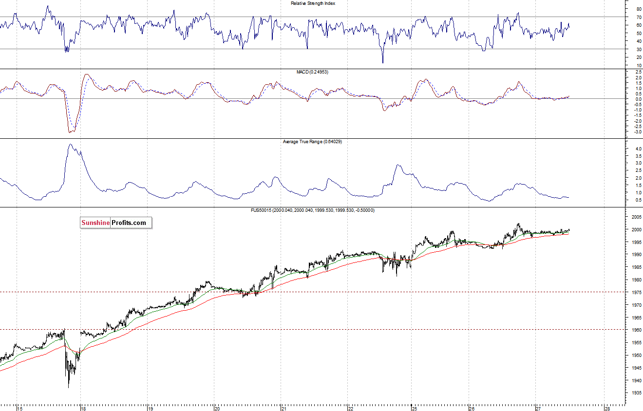Click the 1965 price axis label
Image resolution: width=643 pixels, height=411 pixels.
[637, 318]
